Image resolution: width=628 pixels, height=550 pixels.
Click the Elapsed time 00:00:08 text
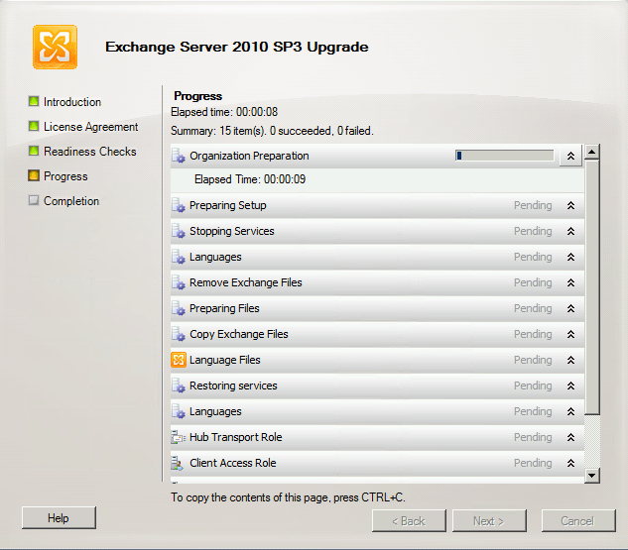(224, 112)
